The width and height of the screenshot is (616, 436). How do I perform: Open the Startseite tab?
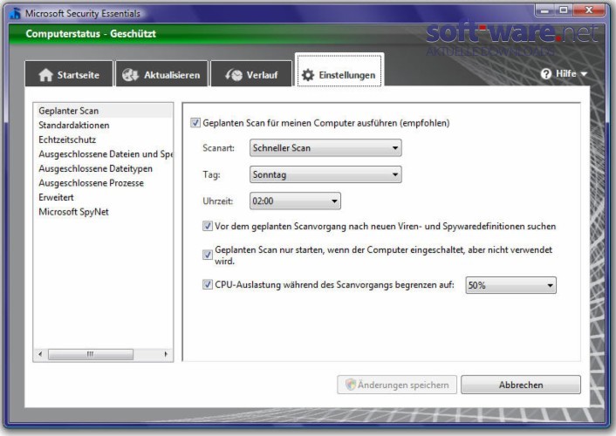(69, 73)
